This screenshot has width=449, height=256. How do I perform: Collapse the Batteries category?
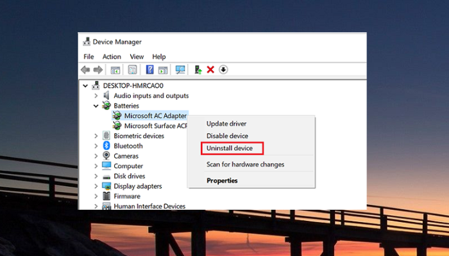click(x=96, y=106)
